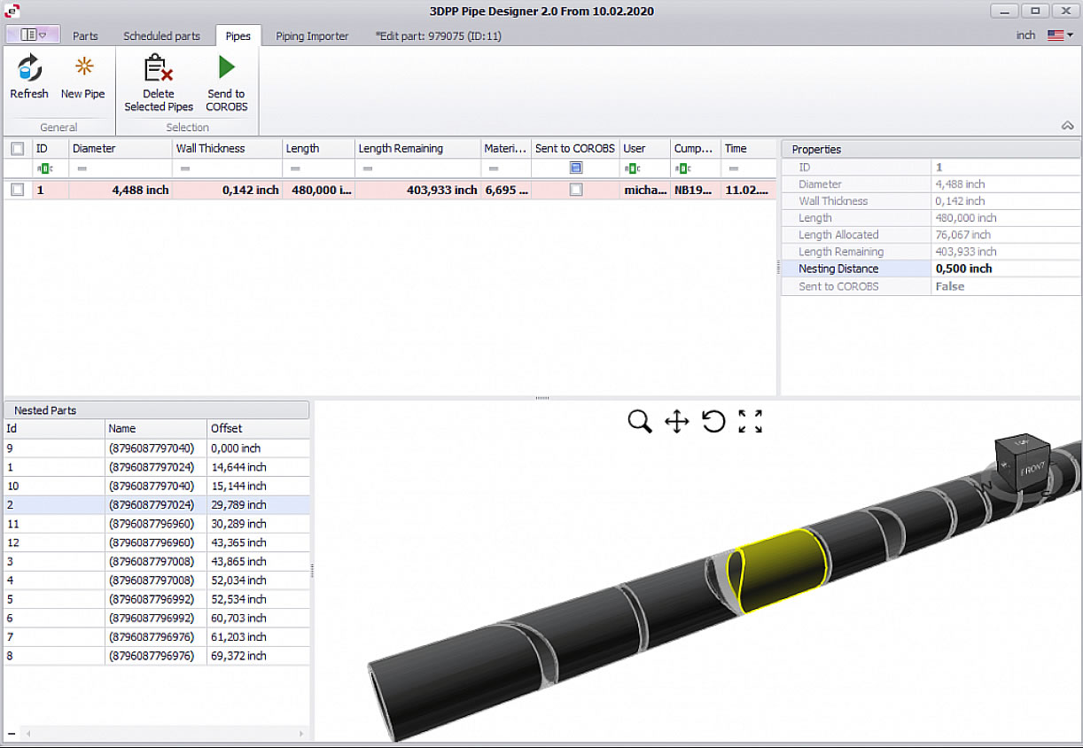Open the application menu dropdown button
Viewport: 1083px width, 748px height.
coord(33,35)
